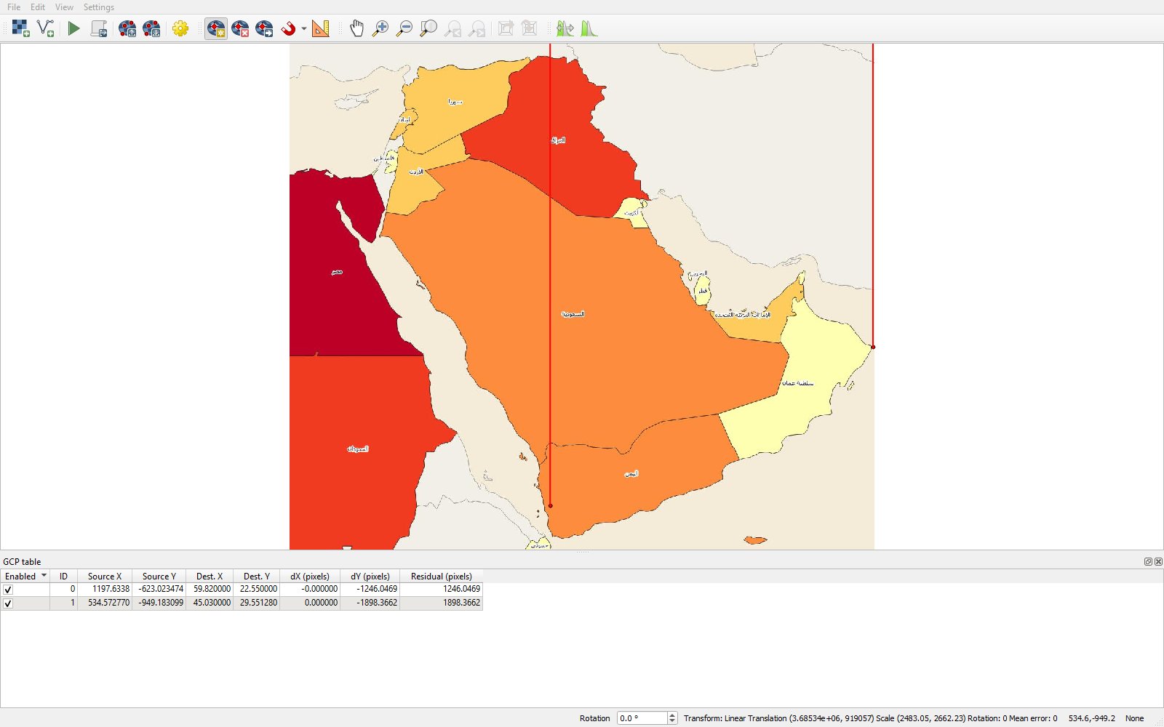Click the Source X column header

pyautogui.click(x=105, y=576)
